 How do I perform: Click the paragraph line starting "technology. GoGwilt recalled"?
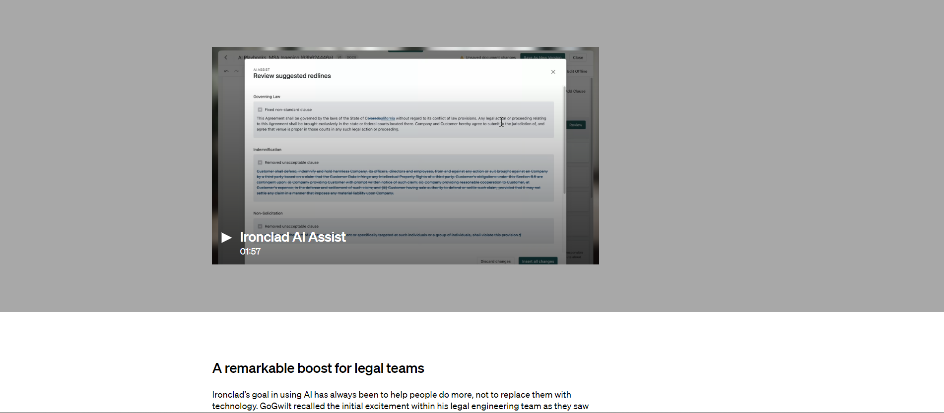click(400, 406)
